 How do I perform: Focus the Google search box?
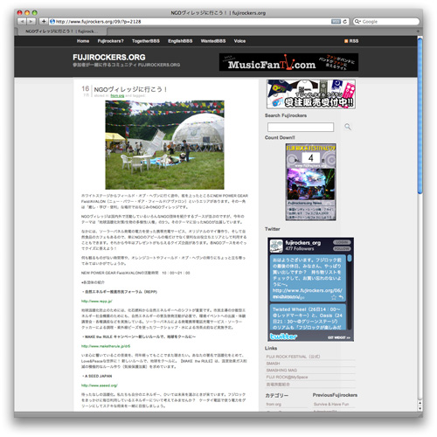pos(386,22)
